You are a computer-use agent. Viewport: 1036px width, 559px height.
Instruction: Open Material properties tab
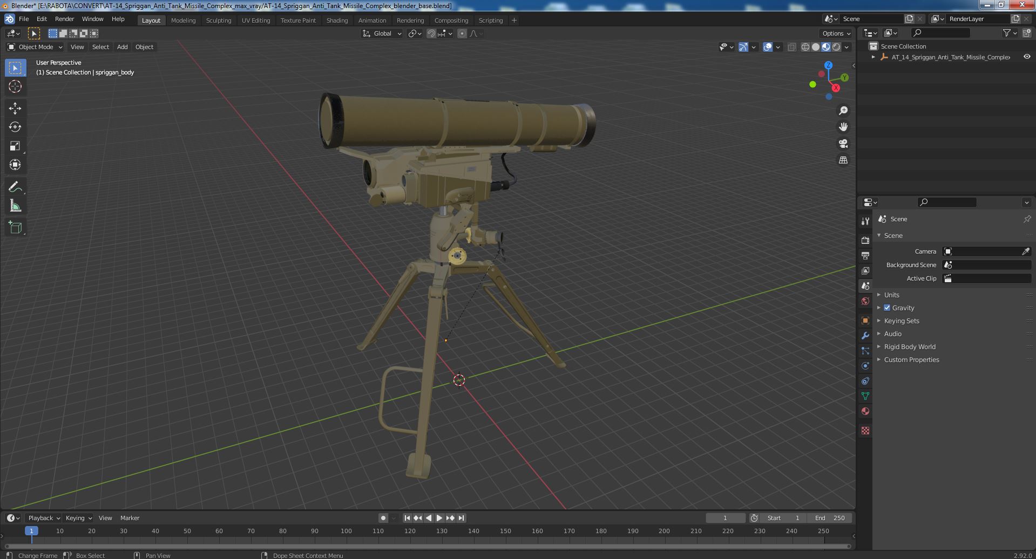[x=865, y=411]
